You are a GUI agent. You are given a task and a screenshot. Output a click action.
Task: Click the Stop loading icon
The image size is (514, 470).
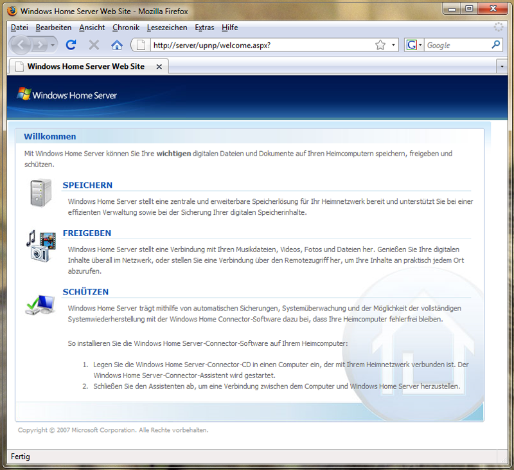coord(94,45)
